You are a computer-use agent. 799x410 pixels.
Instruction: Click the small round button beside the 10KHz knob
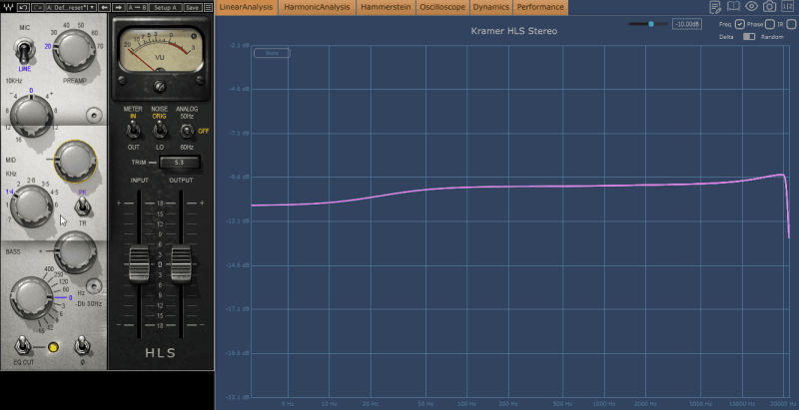94,116
